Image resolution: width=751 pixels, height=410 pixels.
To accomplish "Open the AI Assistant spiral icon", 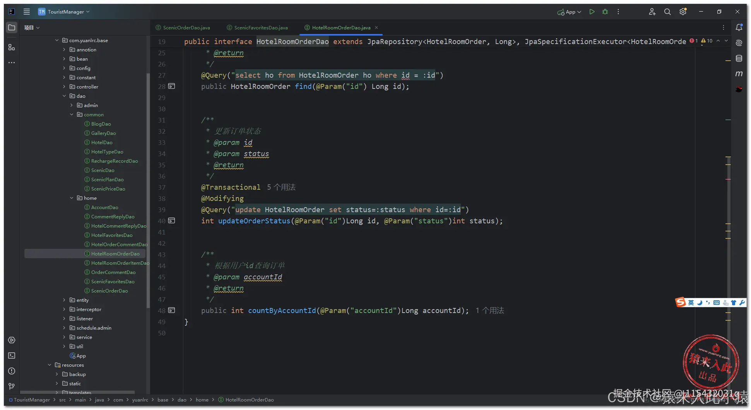I will pyautogui.click(x=739, y=43).
